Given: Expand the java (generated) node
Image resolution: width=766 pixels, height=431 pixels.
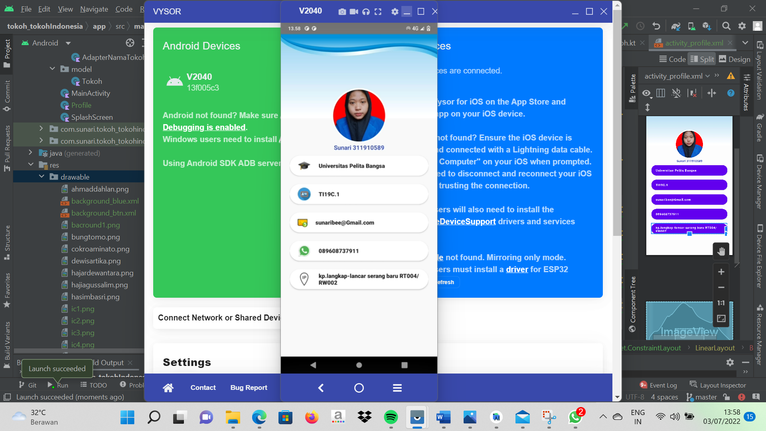Looking at the screenshot, I should [x=30, y=152].
